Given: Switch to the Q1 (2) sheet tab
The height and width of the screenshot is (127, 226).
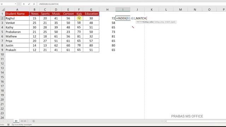Looking at the screenshot, I should 23,121.
